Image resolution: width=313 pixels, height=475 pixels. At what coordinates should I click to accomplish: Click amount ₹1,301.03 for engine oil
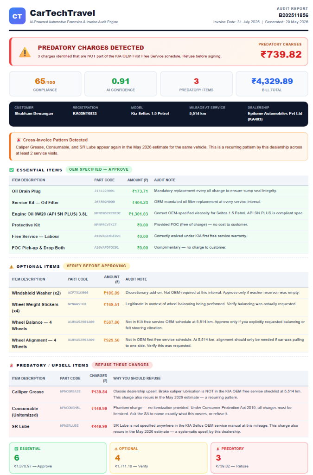click(138, 214)
